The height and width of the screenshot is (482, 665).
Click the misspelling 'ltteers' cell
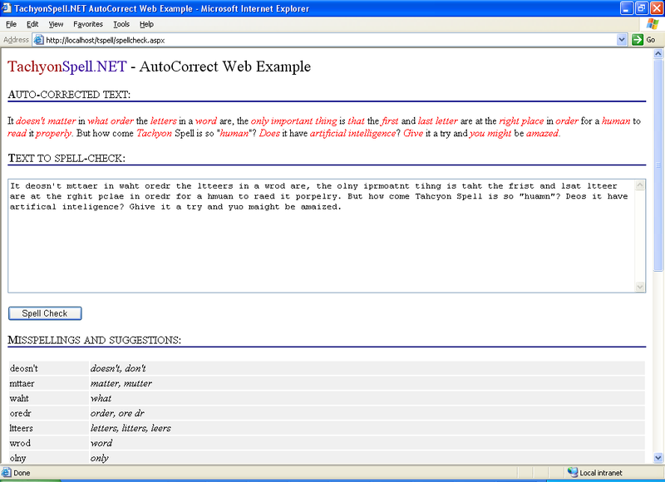click(49, 428)
